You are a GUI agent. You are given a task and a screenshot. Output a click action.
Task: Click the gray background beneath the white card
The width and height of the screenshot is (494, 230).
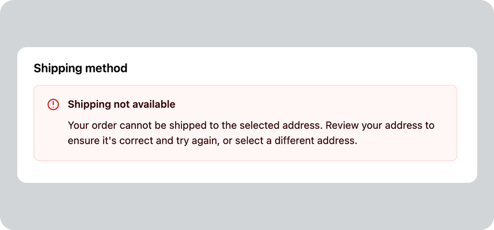pos(247,206)
